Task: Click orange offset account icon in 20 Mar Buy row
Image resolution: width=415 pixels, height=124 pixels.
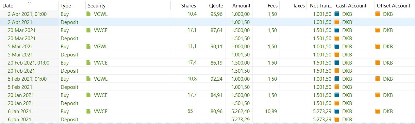Action: [x=378, y=30]
